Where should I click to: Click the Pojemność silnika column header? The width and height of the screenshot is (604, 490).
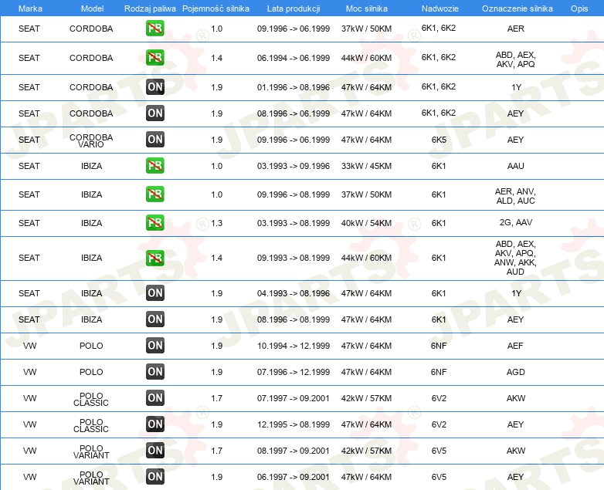coord(215,8)
